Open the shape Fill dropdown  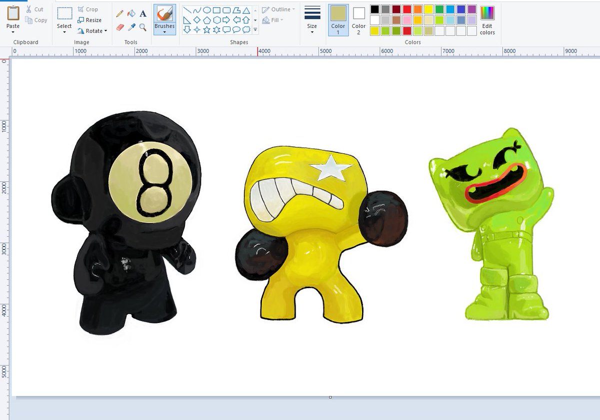click(272, 20)
